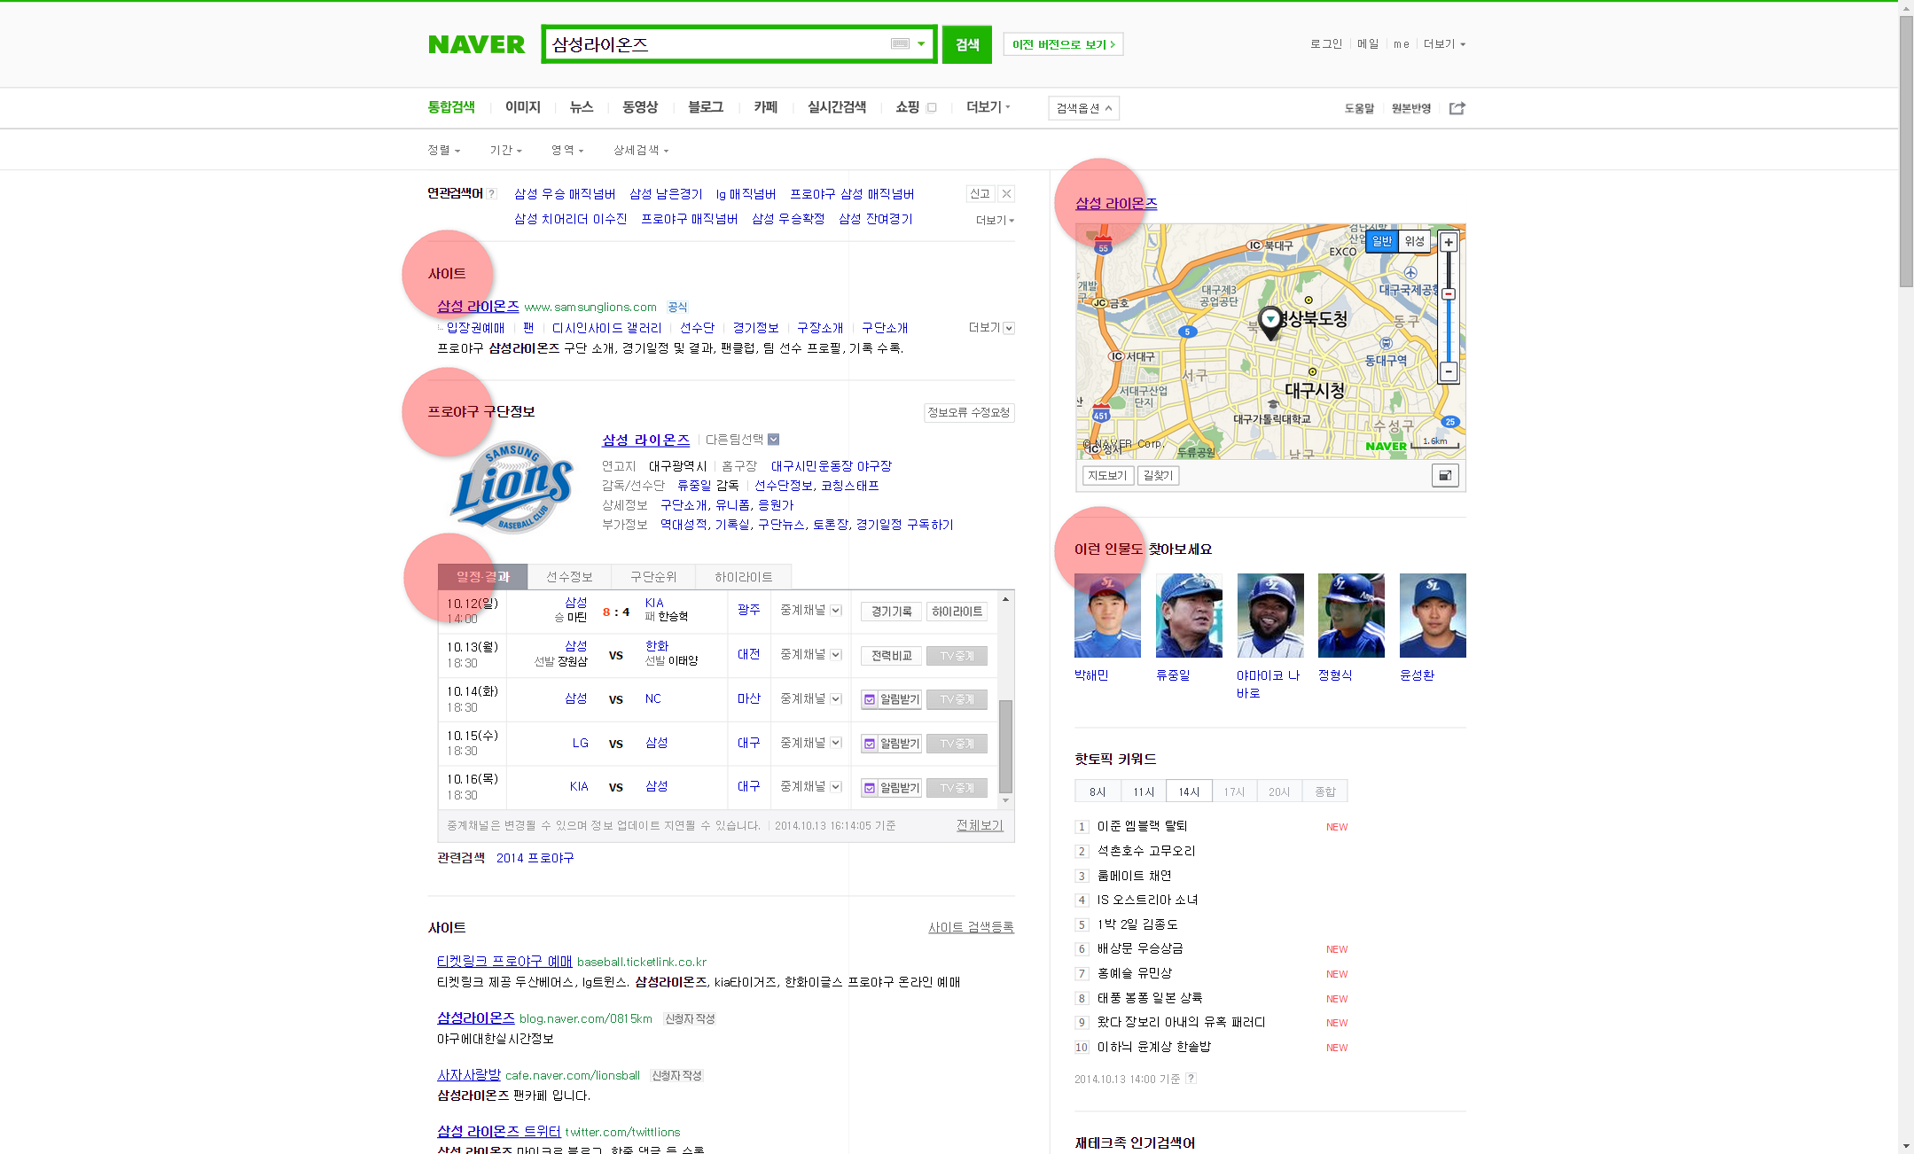Viewport: 1914px width, 1154px height.
Task: Click the help icon next to 14:00 기준
Action: click(x=1191, y=1079)
